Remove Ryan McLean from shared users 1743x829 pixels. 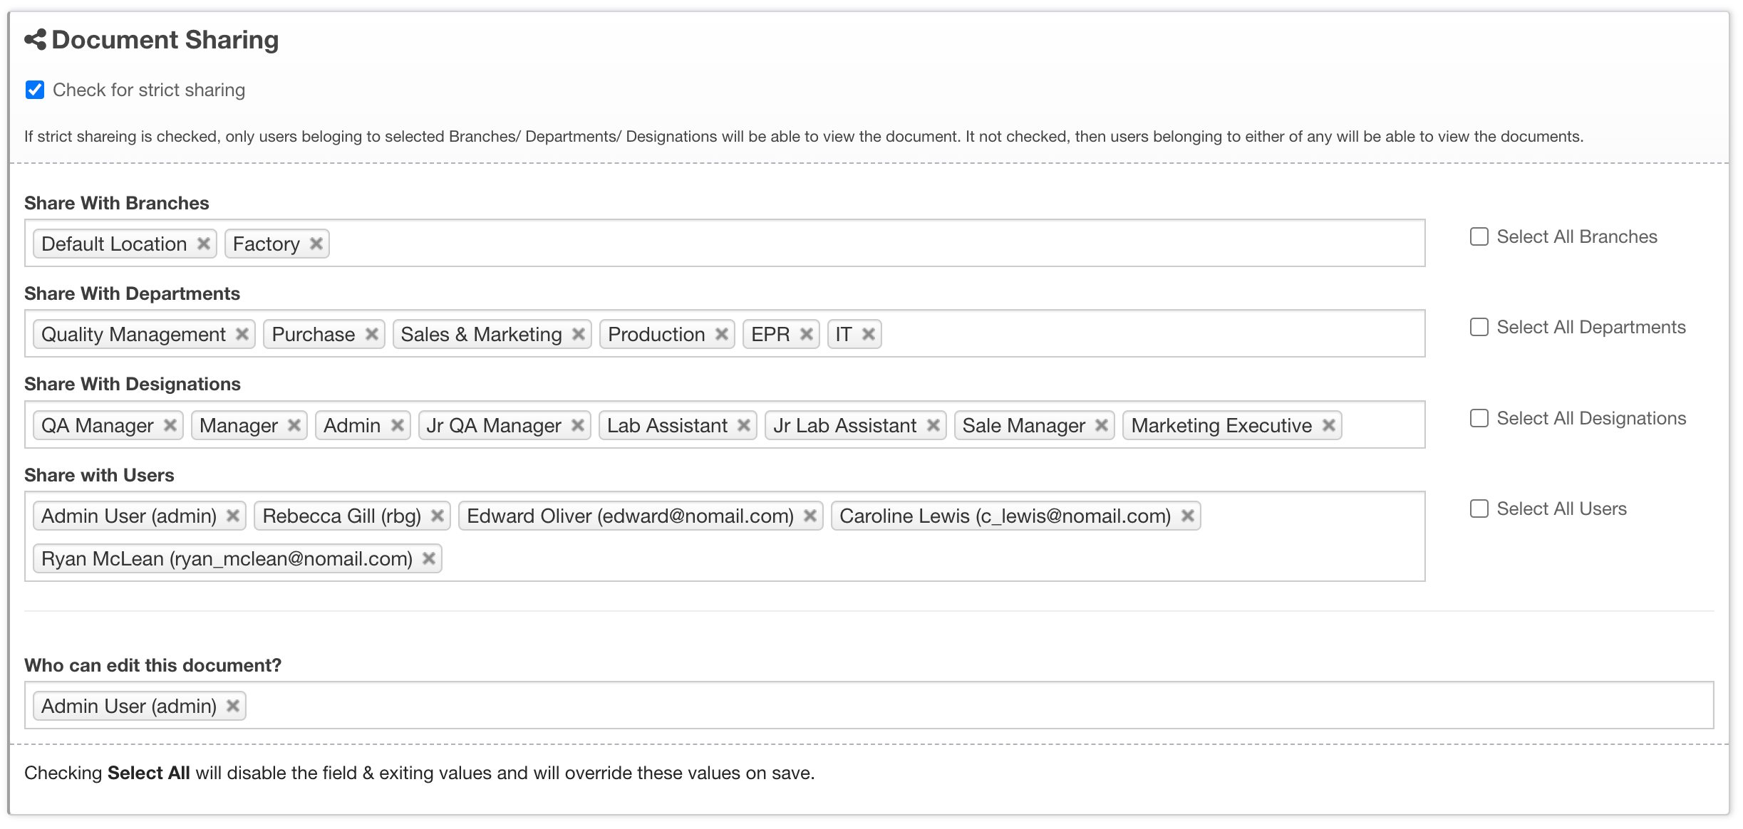429,558
